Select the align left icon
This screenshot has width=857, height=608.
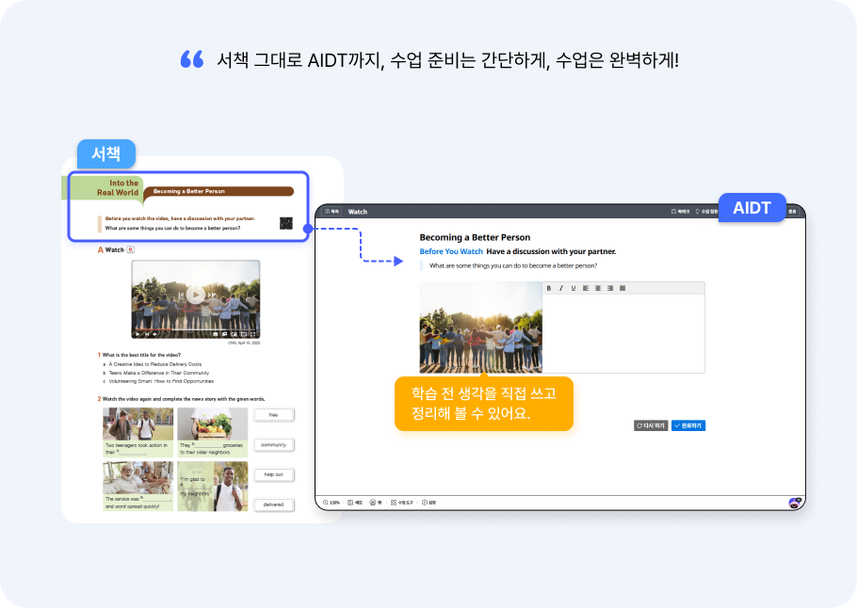pyautogui.click(x=586, y=288)
